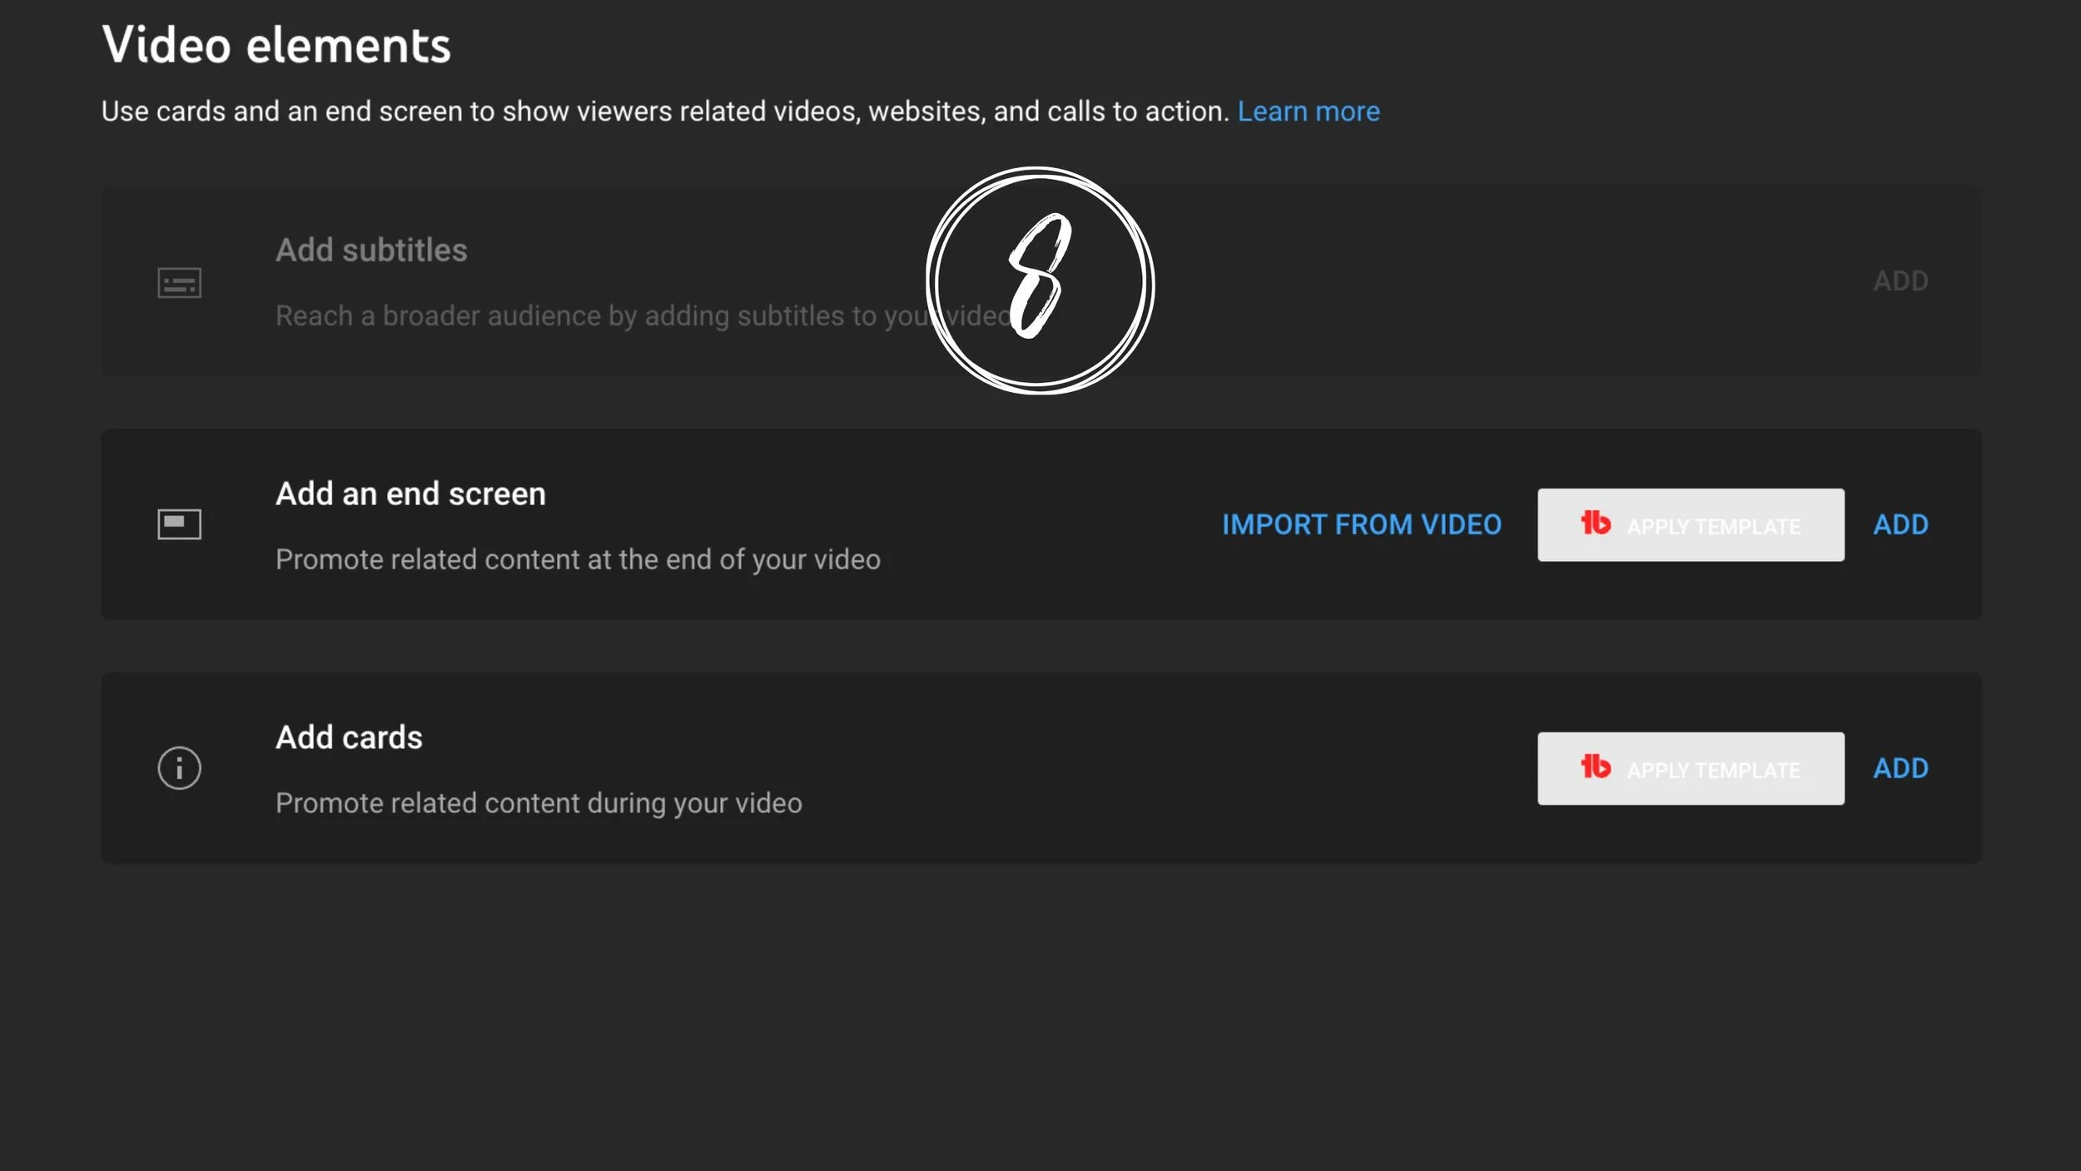Image resolution: width=2081 pixels, height=1171 pixels.
Task: Click ADD in the Add subtitles row
Action: point(1900,281)
